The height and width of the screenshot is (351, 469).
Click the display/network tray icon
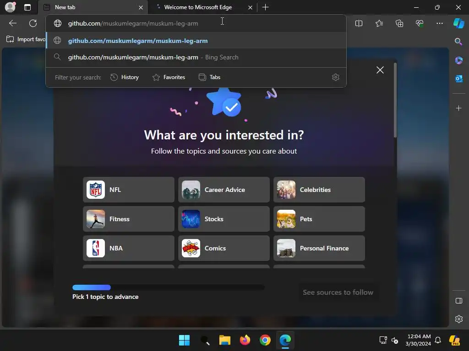click(383, 340)
